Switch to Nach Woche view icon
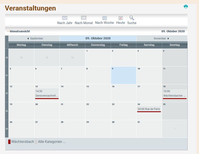The image size is (199, 154). [x=104, y=18]
